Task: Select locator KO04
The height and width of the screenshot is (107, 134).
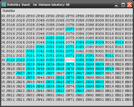Action: 100,42
